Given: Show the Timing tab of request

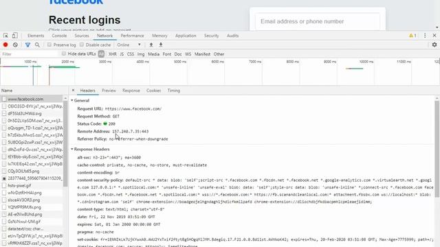Looking at the screenshot, I should click(x=174, y=91).
